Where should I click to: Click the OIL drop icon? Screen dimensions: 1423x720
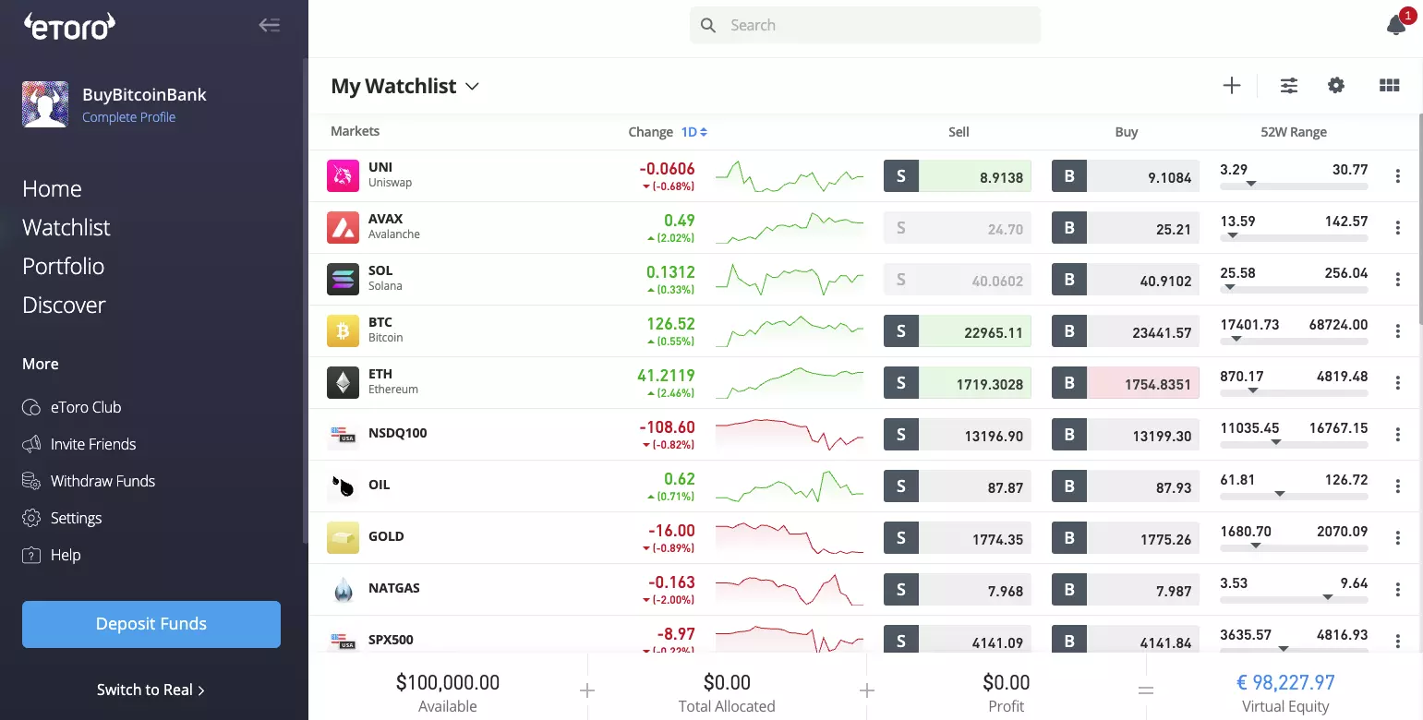pos(343,486)
